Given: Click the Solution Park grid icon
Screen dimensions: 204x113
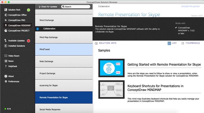Looking at the screenshot, I should (x=6, y=10).
